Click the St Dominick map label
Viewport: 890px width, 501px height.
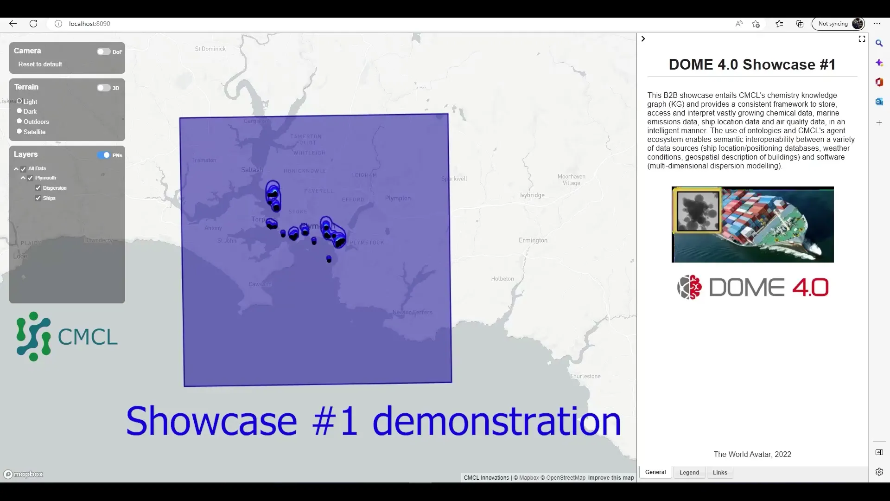210,49
